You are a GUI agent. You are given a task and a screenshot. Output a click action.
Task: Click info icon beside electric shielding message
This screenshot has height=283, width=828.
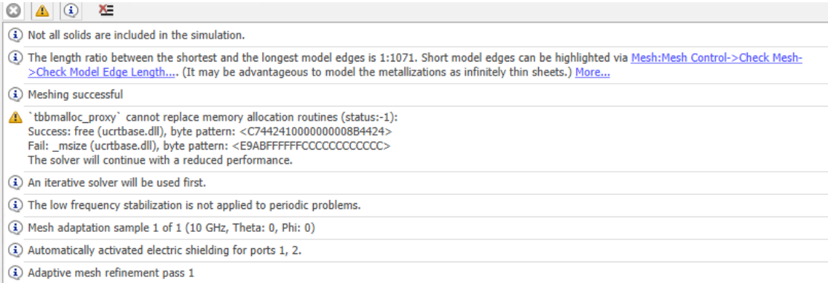(16, 250)
